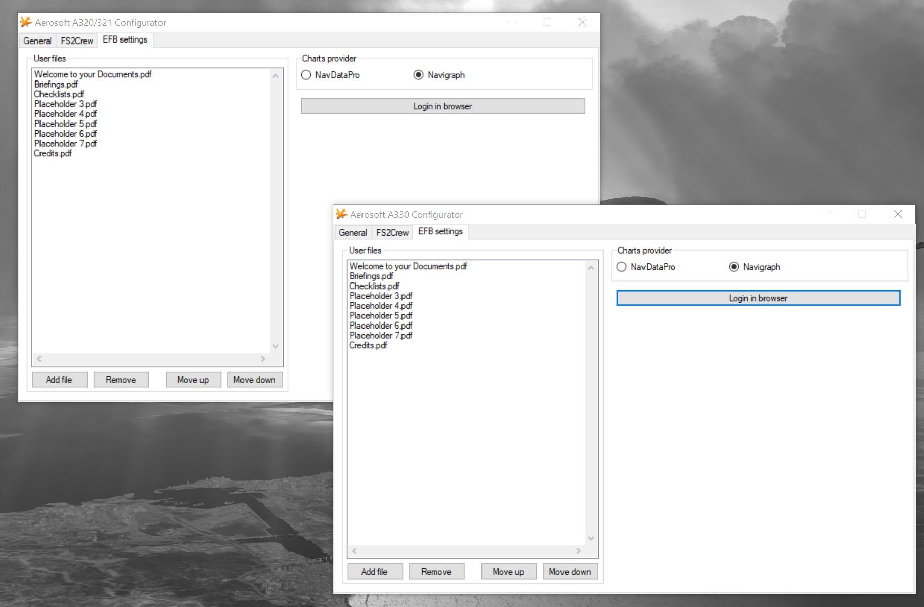Select Navigraph in the A330 Configurator

click(734, 267)
